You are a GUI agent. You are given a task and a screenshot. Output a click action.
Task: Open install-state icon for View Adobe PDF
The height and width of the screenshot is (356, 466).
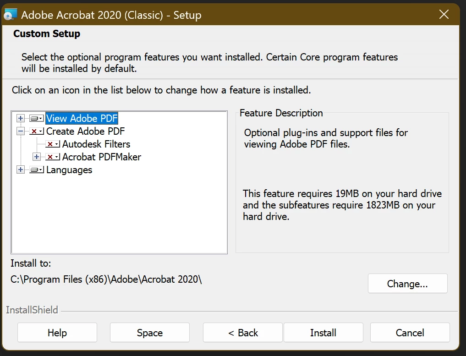37,118
